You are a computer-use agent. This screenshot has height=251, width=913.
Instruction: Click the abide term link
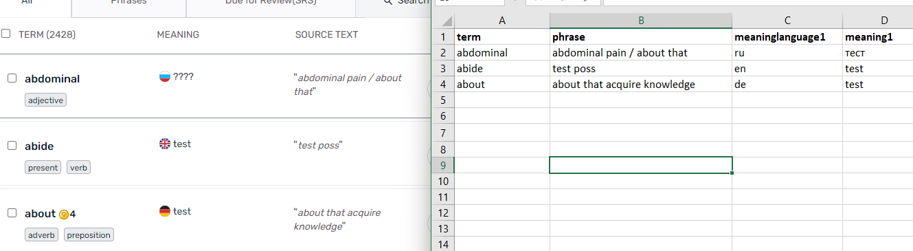[x=39, y=146]
